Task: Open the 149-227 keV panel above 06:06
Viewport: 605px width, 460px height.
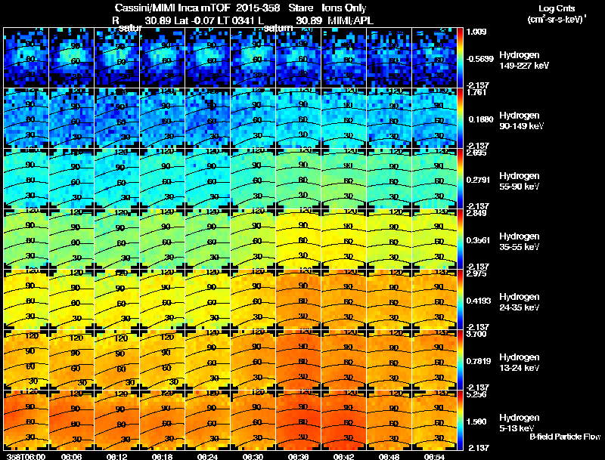Action: (71, 58)
